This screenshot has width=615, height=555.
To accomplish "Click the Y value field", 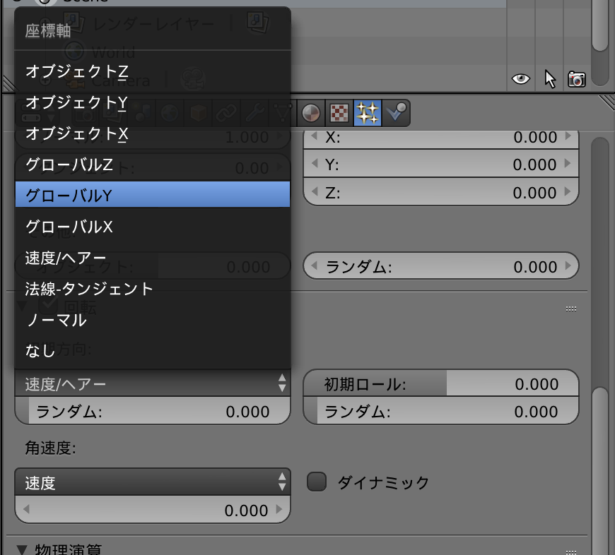I will pyautogui.click(x=441, y=164).
